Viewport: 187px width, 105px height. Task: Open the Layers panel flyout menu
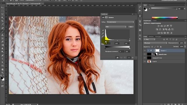pos(185,36)
